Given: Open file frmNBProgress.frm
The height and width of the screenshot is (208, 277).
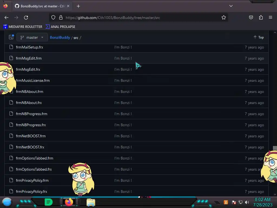Looking at the screenshot, I should coord(32,114).
